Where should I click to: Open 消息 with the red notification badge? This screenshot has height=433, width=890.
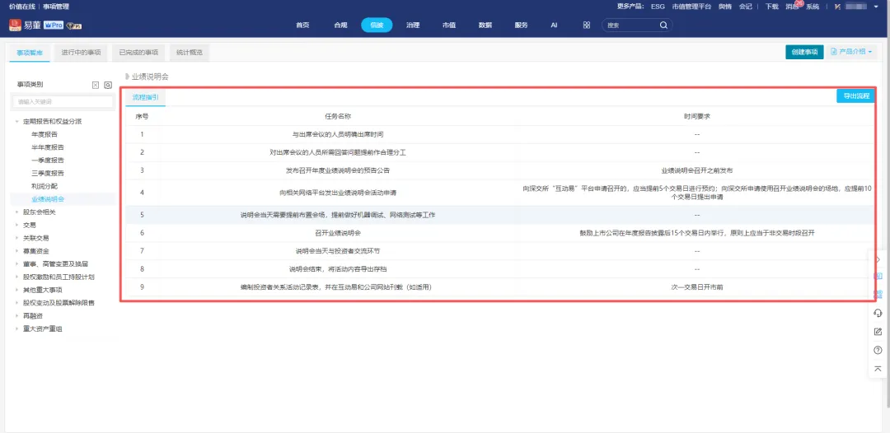coord(793,7)
